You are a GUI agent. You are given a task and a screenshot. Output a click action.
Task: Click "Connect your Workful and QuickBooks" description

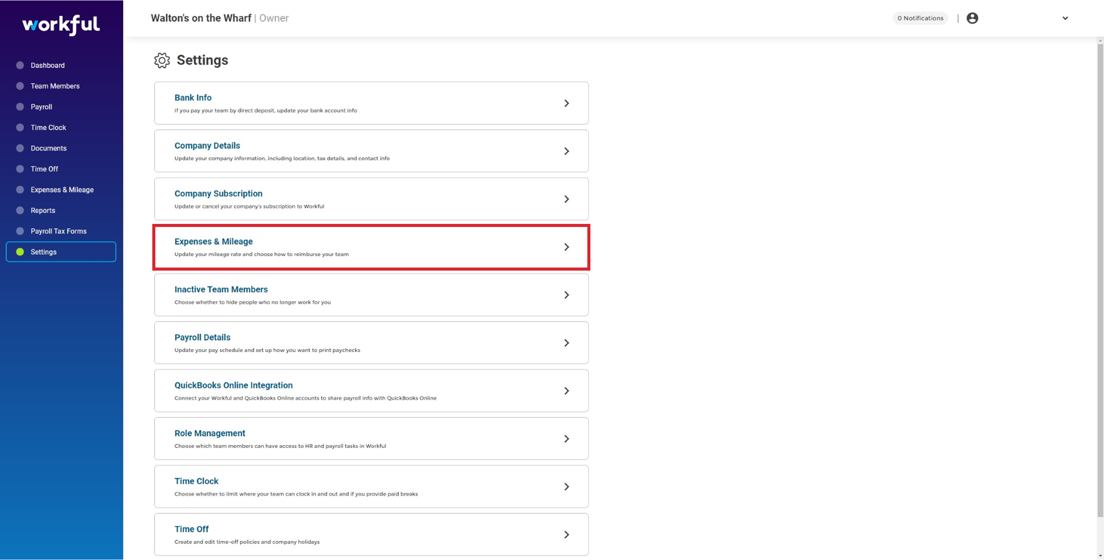[305, 398]
